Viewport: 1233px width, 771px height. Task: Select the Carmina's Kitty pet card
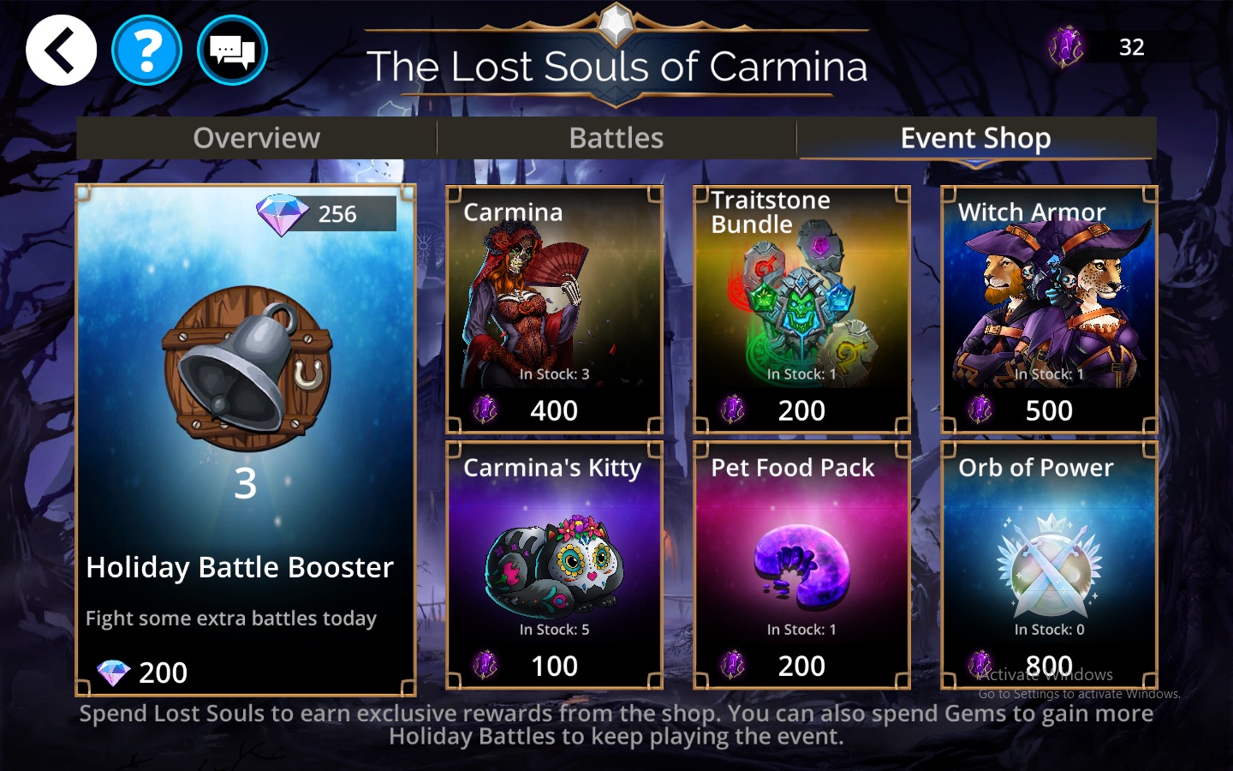554,565
